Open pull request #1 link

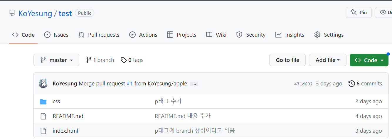click(130, 84)
